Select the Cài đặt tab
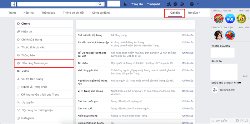This screenshot has height=124, width=250. pos(175,13)
